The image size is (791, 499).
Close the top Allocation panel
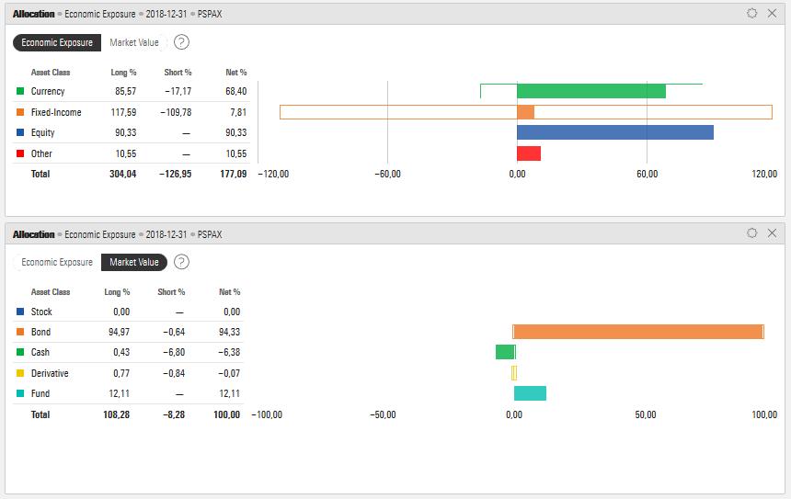(x=772, y=14)
